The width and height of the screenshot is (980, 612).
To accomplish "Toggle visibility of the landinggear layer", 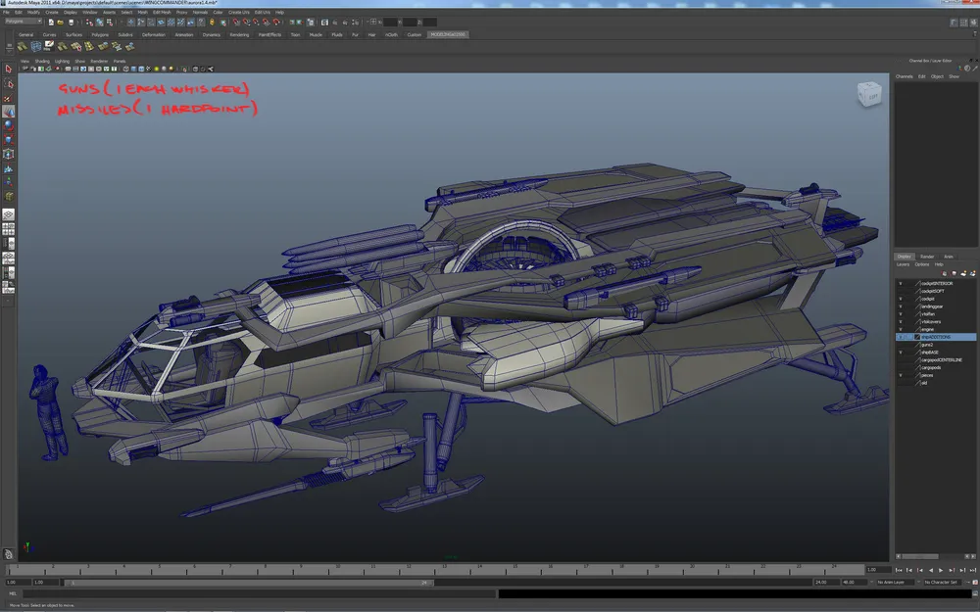I will click(900, 306).
